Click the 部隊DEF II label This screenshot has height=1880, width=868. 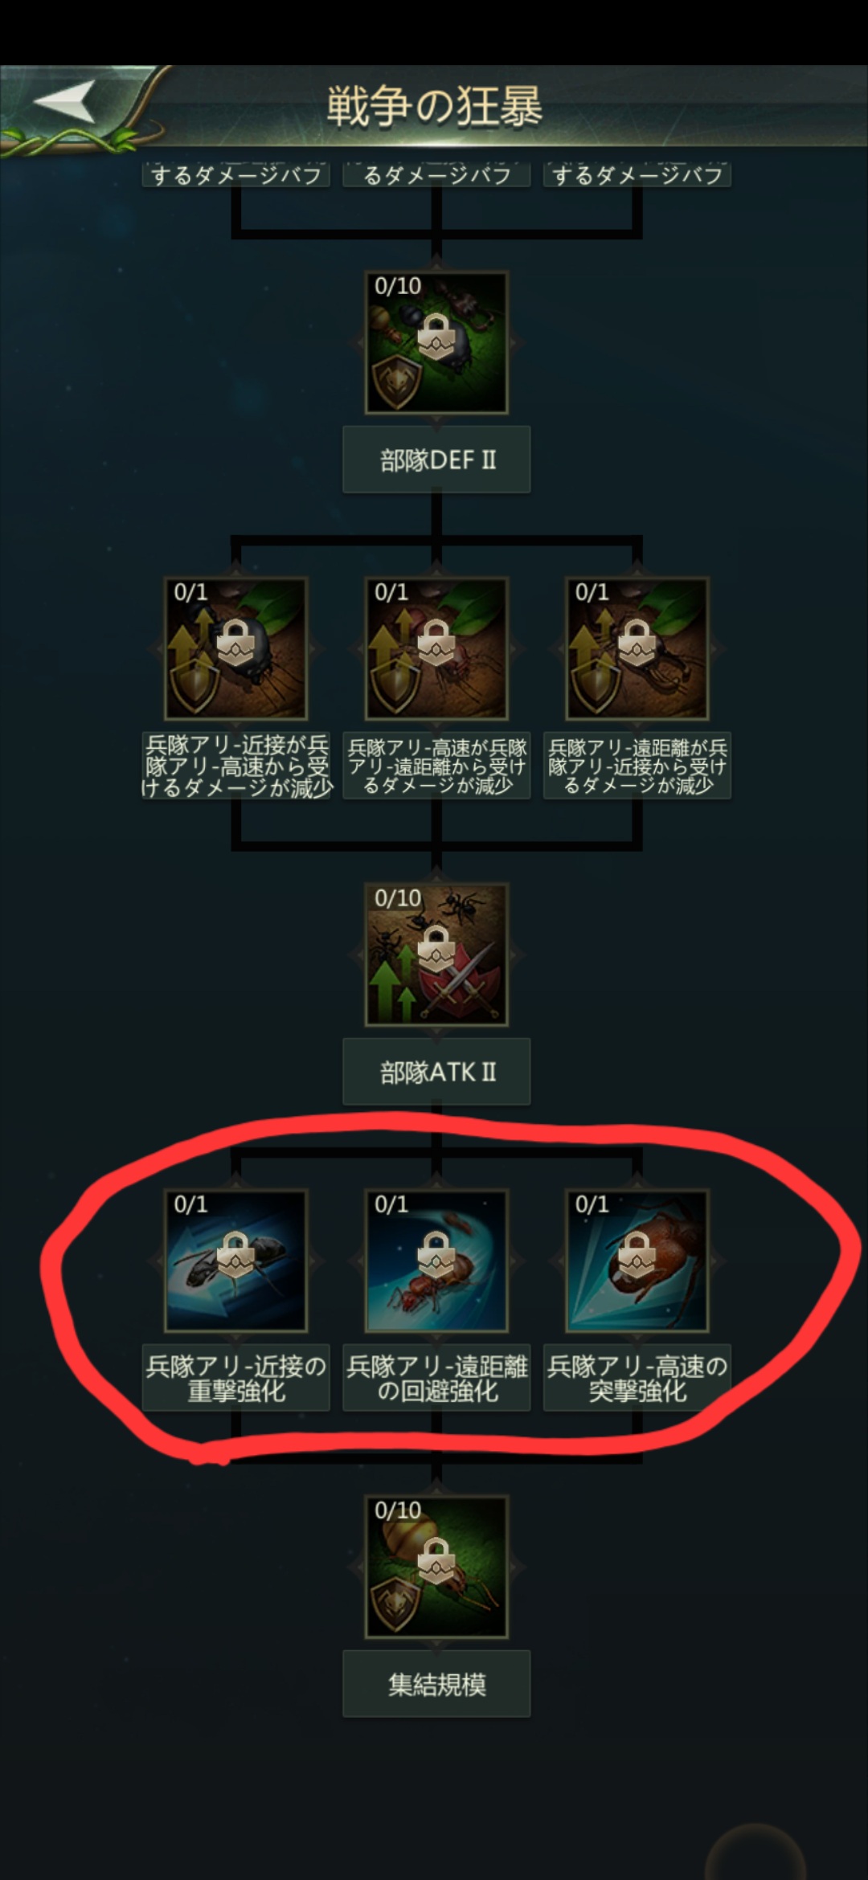(x=436, y=460)
